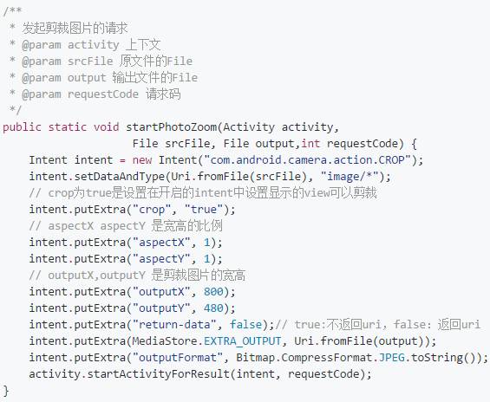Click the @param srcFile comment line
490x402 pixels.
101,62
